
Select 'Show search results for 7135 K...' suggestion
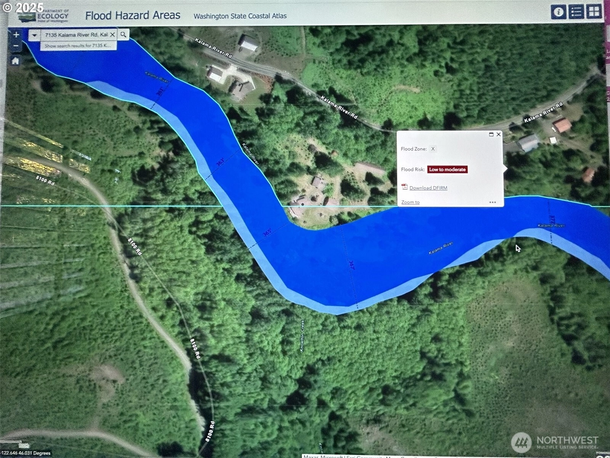78,46
